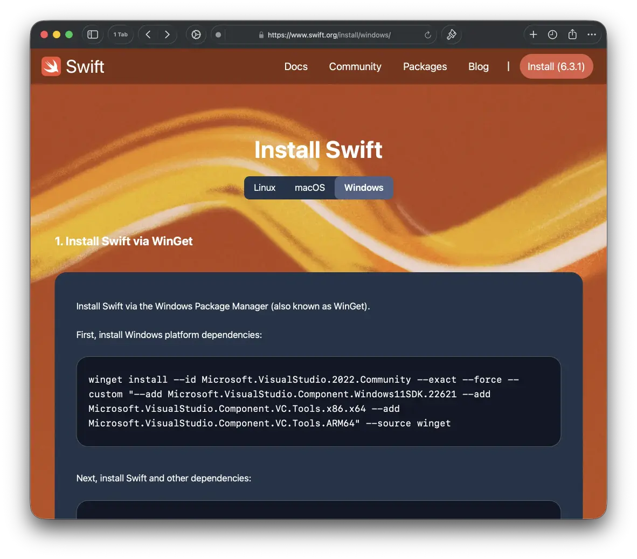637x559 pixels.
Task: Toggle the browser sidebar panel icon
Action: pos(93,34)
